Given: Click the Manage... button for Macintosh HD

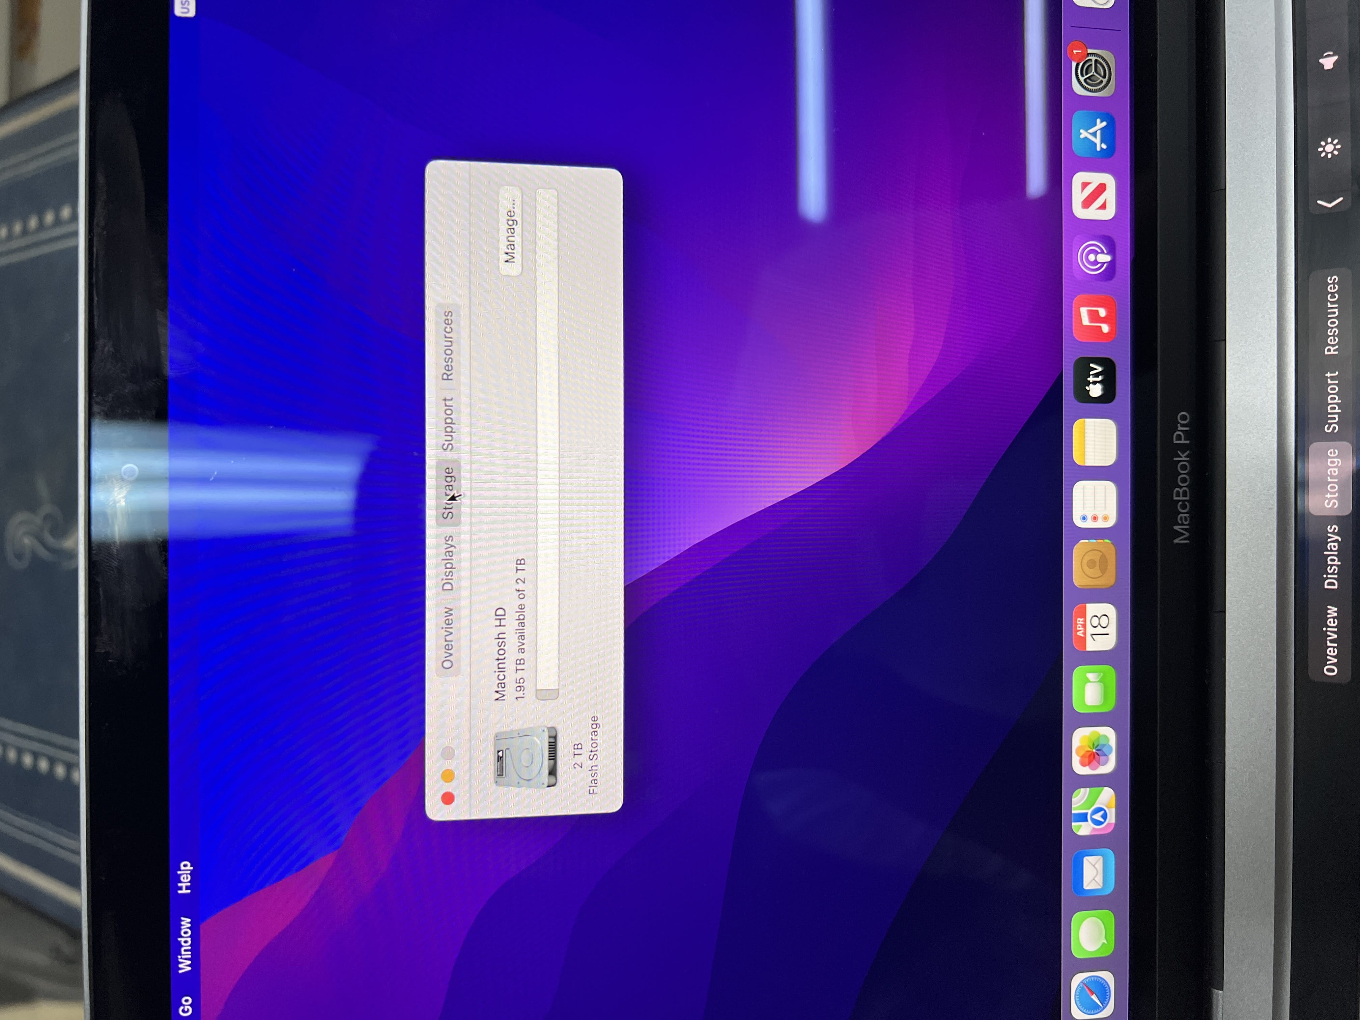Looking at the screenshot, I should [510, 231].
